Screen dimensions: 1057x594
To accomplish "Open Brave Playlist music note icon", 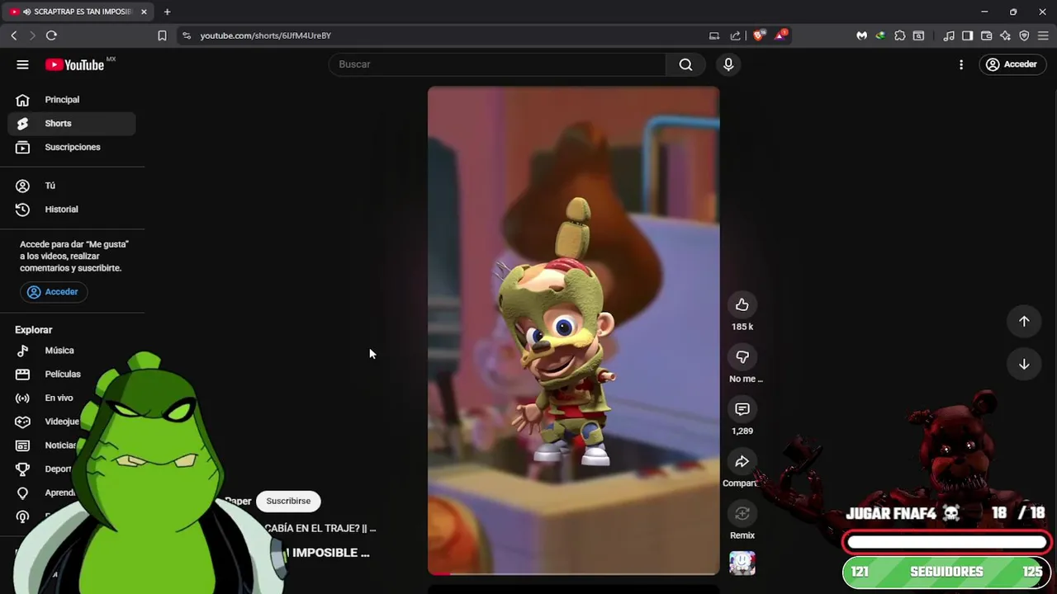I will tap(949, 35).
